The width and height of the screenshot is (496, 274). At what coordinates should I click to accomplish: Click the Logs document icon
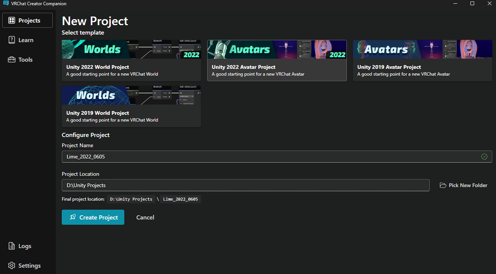(12, 246)
